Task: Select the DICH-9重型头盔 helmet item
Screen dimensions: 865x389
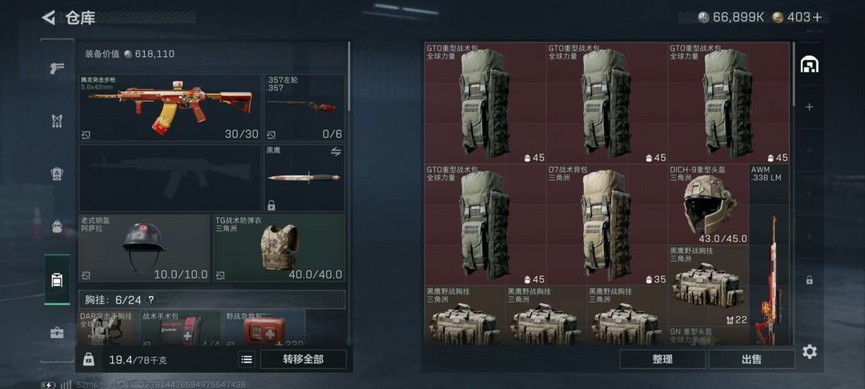Action: pos(708,204)
